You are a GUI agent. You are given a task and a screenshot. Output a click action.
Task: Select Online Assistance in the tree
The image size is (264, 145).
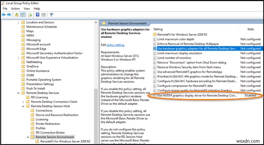point(38,71)
